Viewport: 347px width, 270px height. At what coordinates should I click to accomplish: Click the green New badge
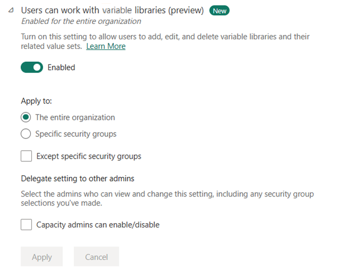point(219,11)
